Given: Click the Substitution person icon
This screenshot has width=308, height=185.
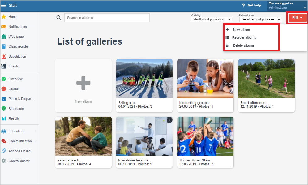Looking at the screenshot, I should tap(4, 56).
